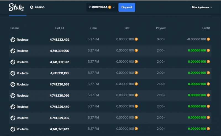
Task: Click the roulette icon for bet 4,741,331,956
Action: tap(13, 51)
